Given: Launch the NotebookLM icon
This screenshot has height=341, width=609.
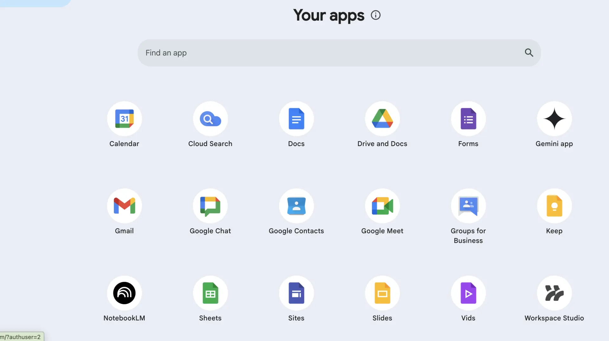Looking at the screenshot, I should click(124, 293).
